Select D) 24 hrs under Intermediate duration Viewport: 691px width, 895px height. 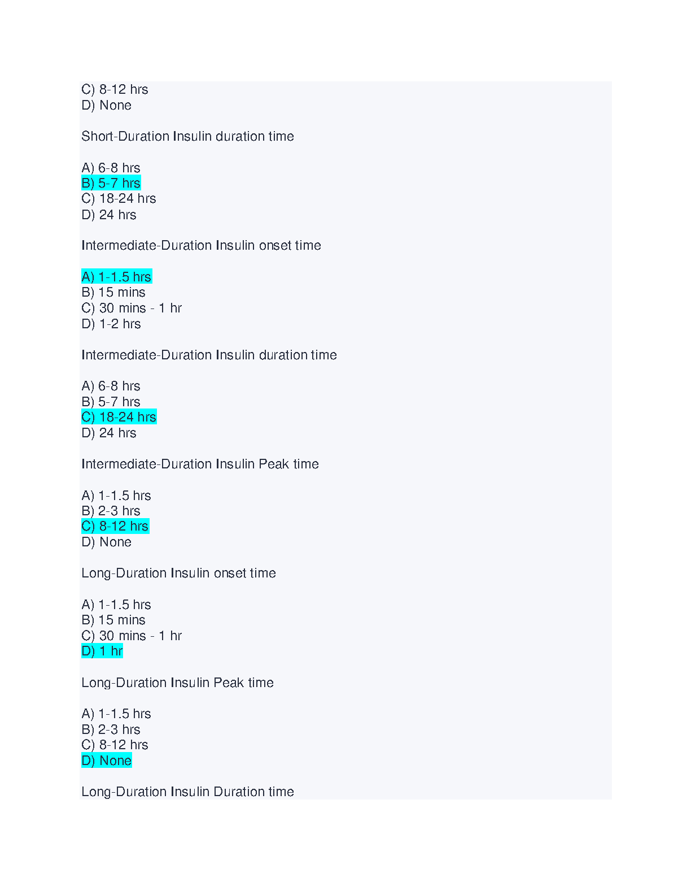click(x=109, y=433)
